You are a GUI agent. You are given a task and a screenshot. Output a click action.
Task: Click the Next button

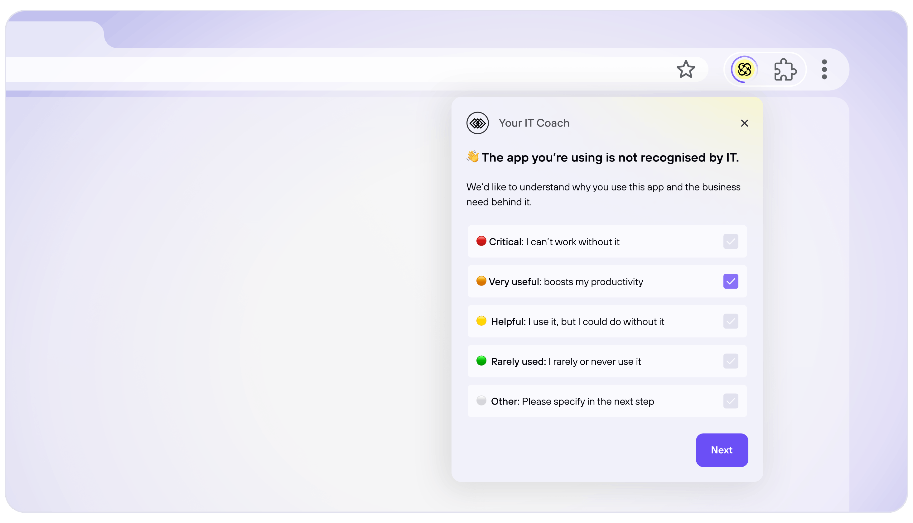(x=722, y=450)
